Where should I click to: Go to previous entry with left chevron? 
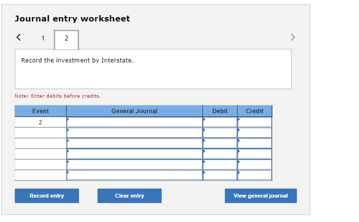coord(19,37)
